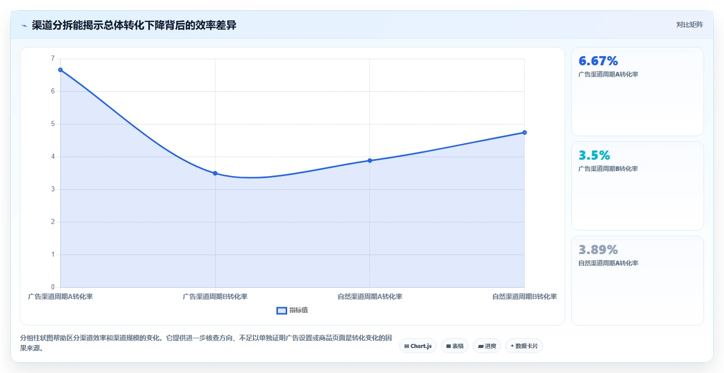Click the 指标值 legend color box

[x=282, y=310]
